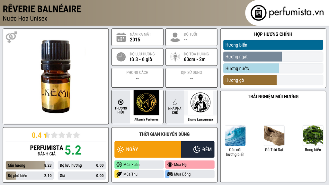Click the Các nốt hương biển label
Viewport: 329px width, 185px height.
235,152
